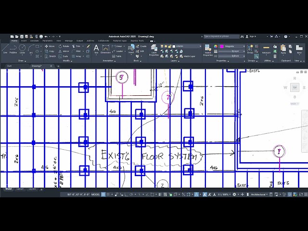Click the magenta color swatch

point(222,46)
